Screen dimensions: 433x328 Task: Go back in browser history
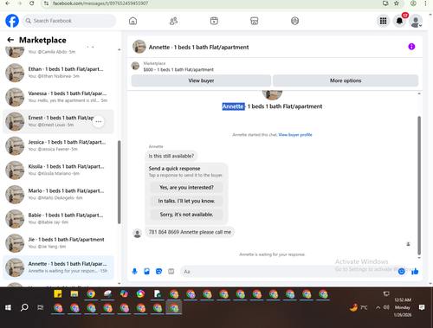point(7,3)
